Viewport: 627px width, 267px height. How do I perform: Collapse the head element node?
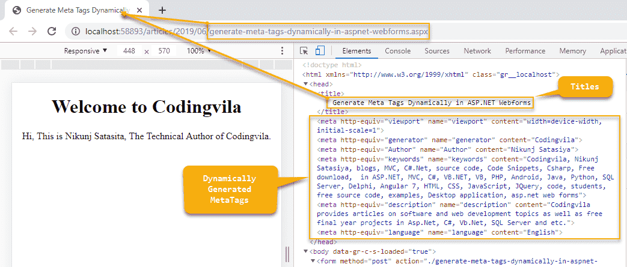[307, 84]
